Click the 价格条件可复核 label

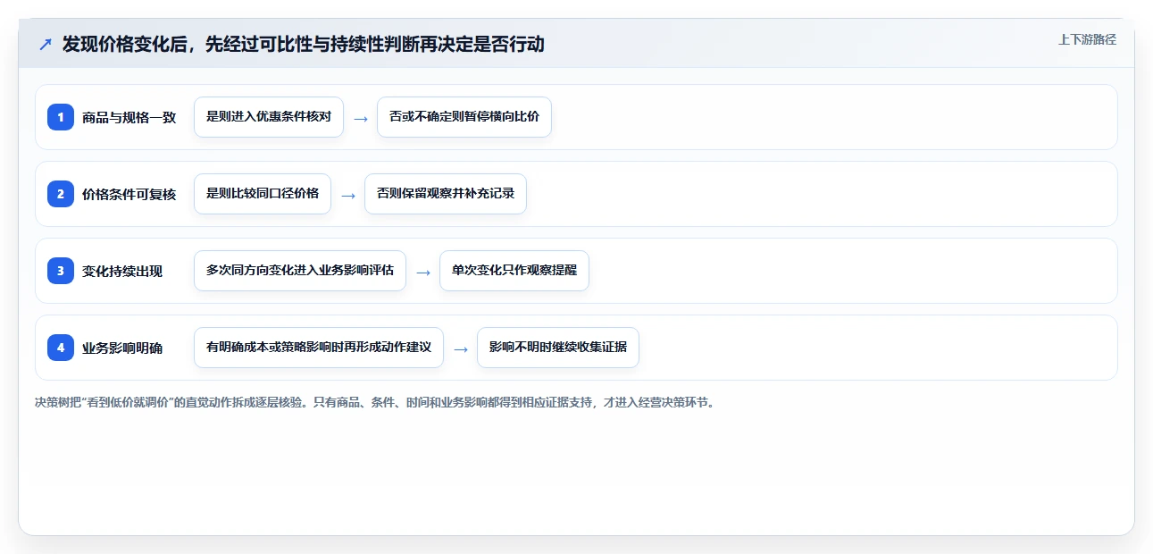129,195
